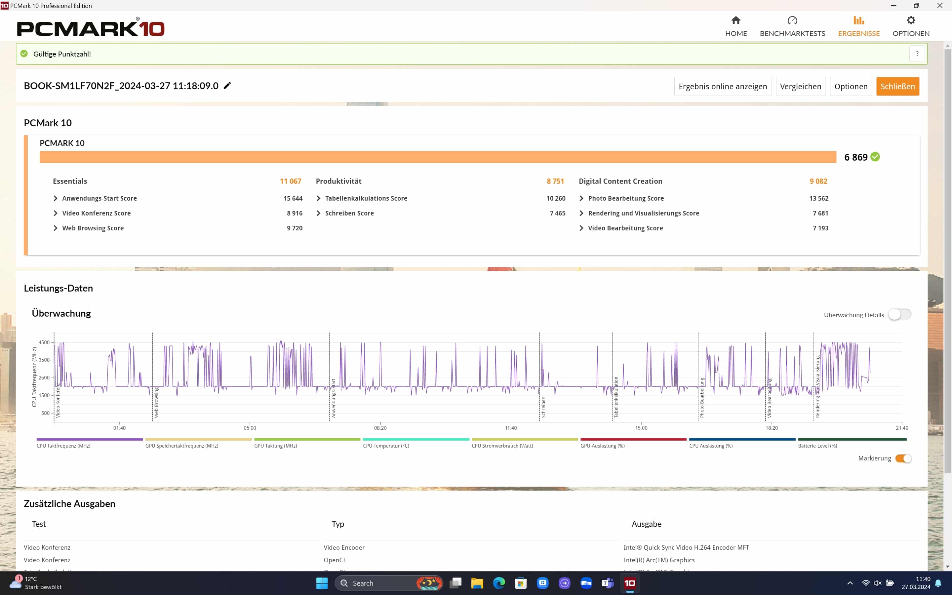This screenshot has height=595, width=952.
Task: Click Ergebnis online anzeigen button
Action: coord(723,86)
